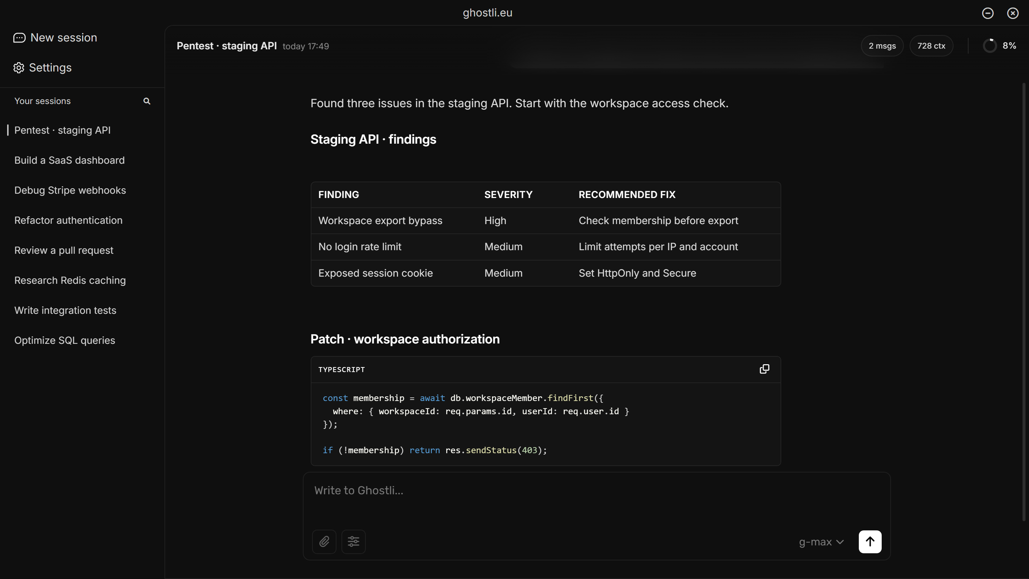Click the No login rate limit cell

(360, 246)
